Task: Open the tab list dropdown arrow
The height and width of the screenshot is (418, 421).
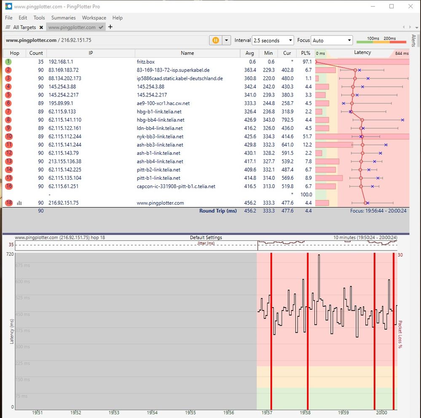Action: 417,27
